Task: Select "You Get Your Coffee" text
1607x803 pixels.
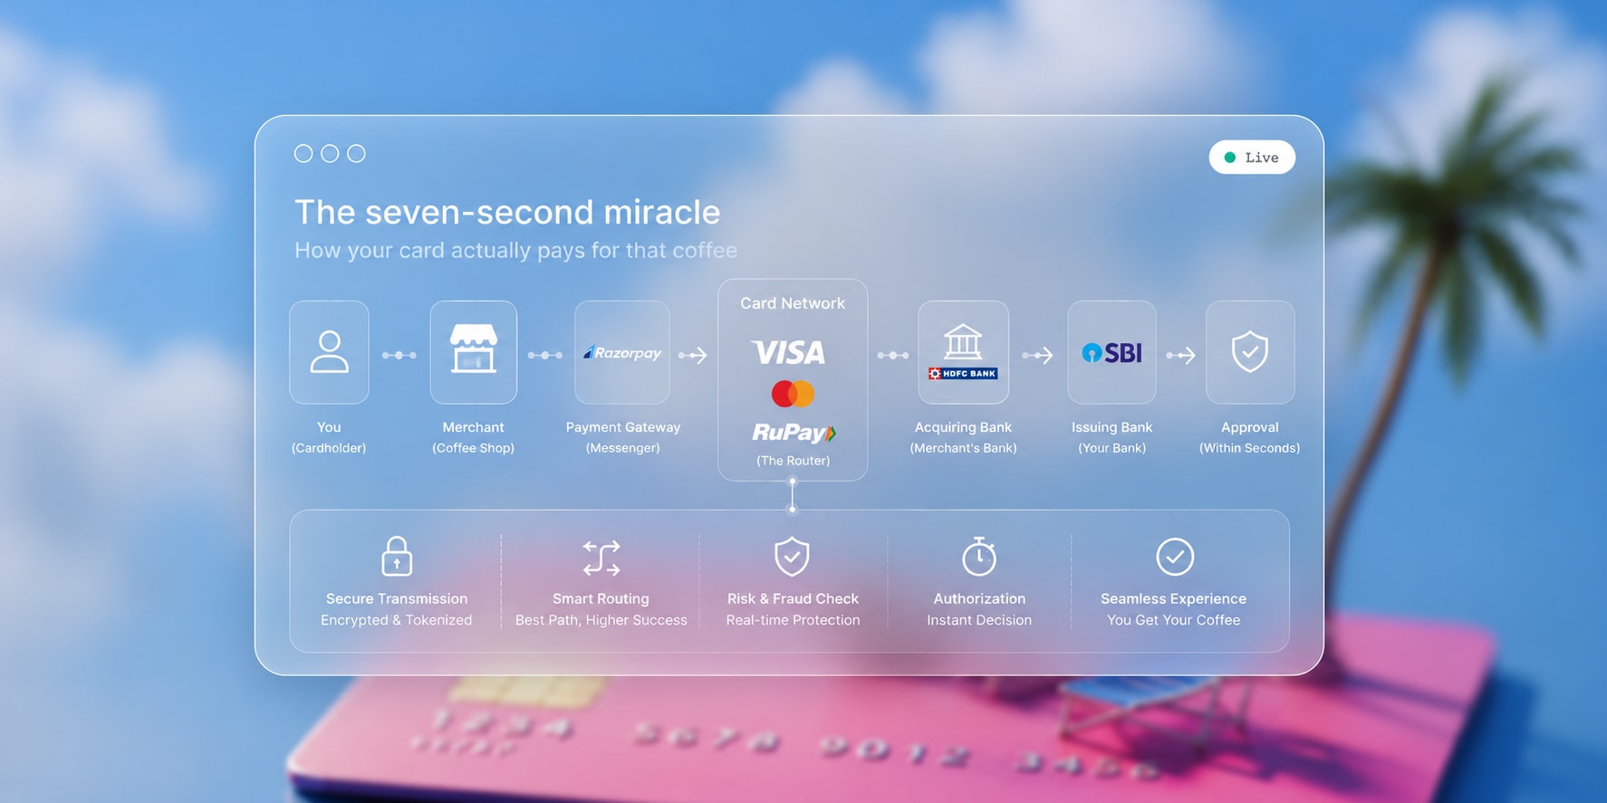Action: point(1173,620)
